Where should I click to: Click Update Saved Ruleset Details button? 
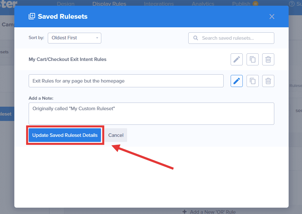coord(65,135)
